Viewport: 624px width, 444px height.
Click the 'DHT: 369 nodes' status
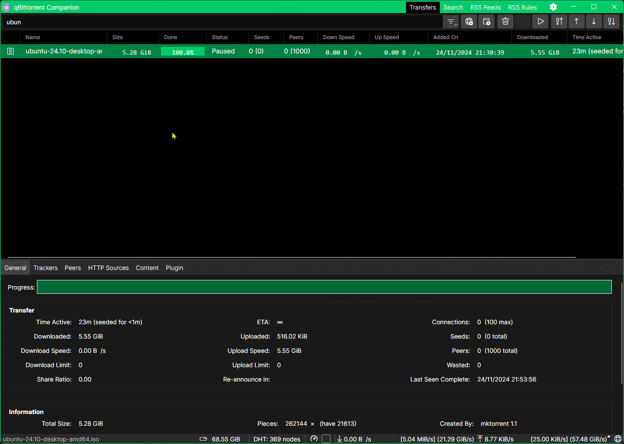click(277, 439)
